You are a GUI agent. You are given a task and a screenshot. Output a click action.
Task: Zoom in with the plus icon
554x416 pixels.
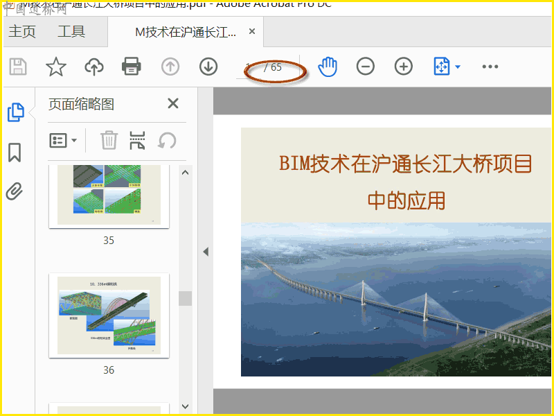(x=404, y=67)
